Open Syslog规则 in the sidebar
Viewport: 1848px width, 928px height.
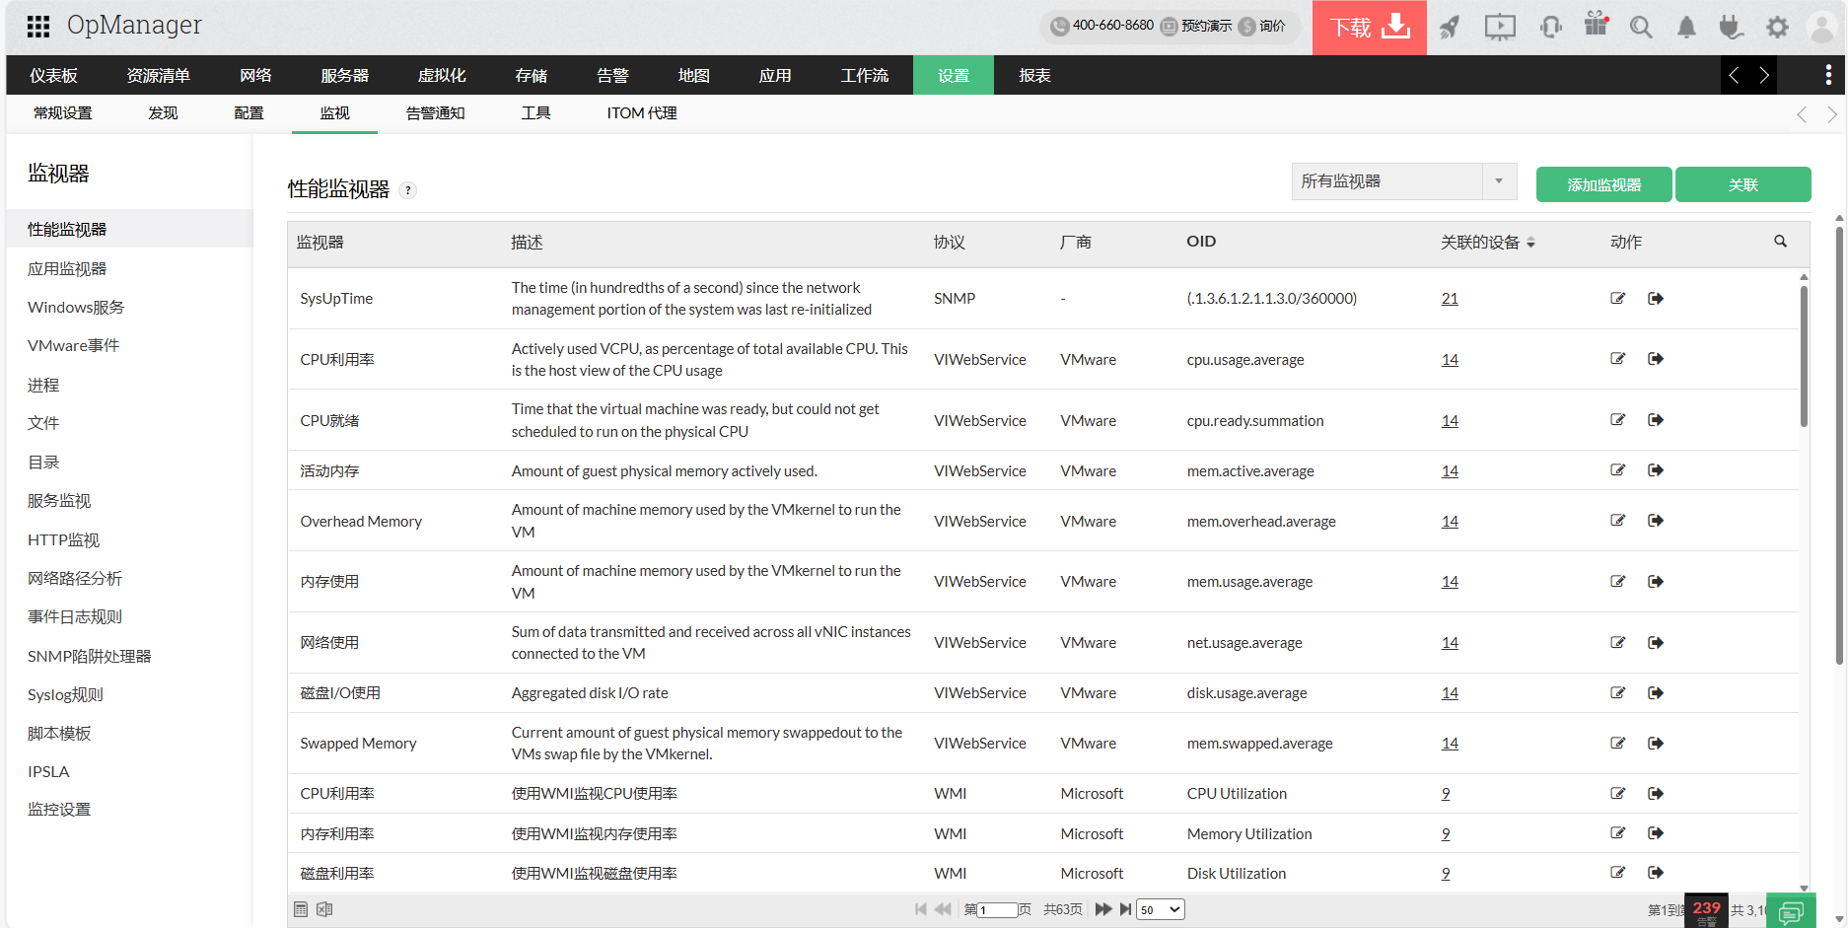[x=65, y=695]
